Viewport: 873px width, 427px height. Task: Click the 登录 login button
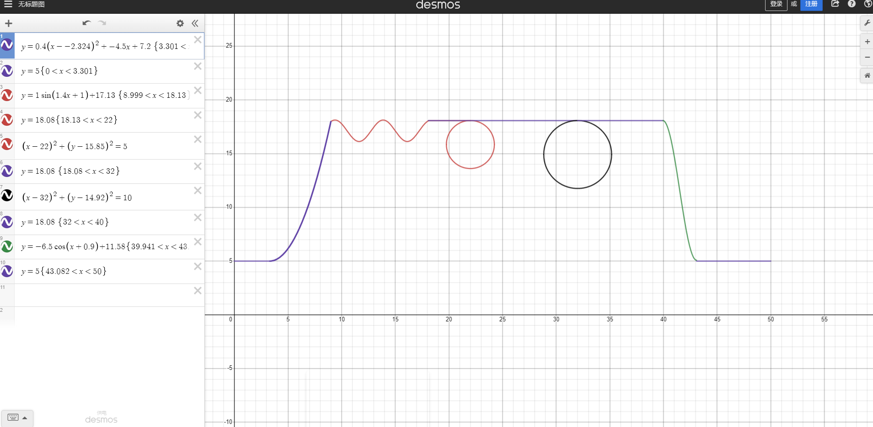coord(776,5)
